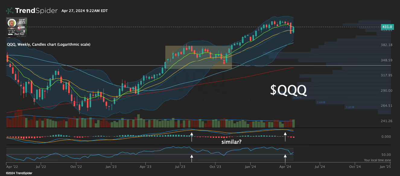
Task: Click the Oct '23 time axis label
Action: pos(216,166)
